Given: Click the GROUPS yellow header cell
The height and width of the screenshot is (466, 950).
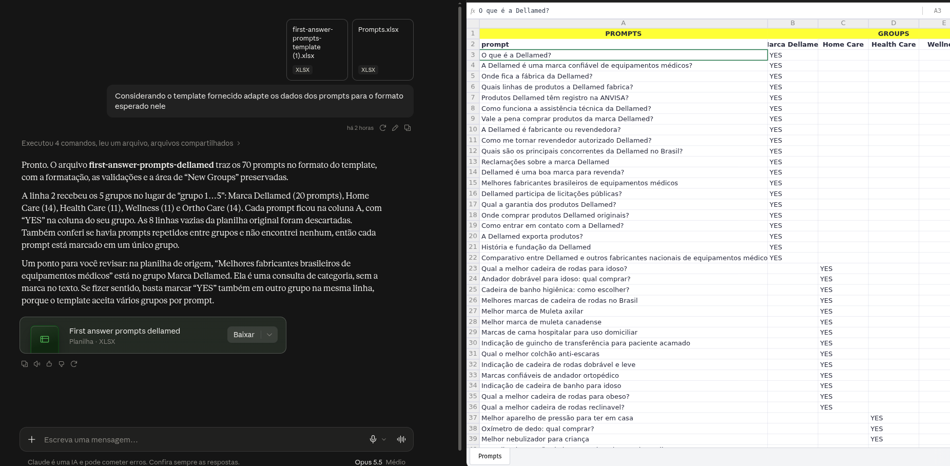Looking at the screenshot, I should click(894, 34).
